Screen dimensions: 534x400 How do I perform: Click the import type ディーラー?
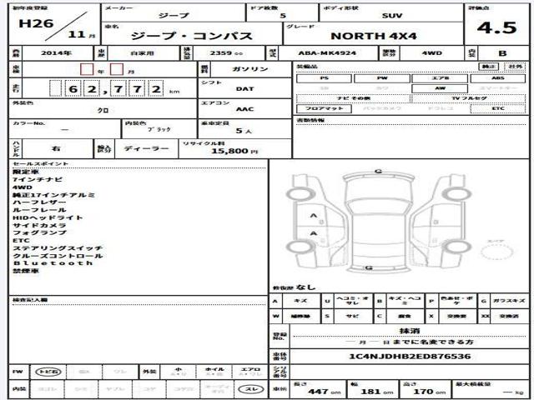(147, 148)
